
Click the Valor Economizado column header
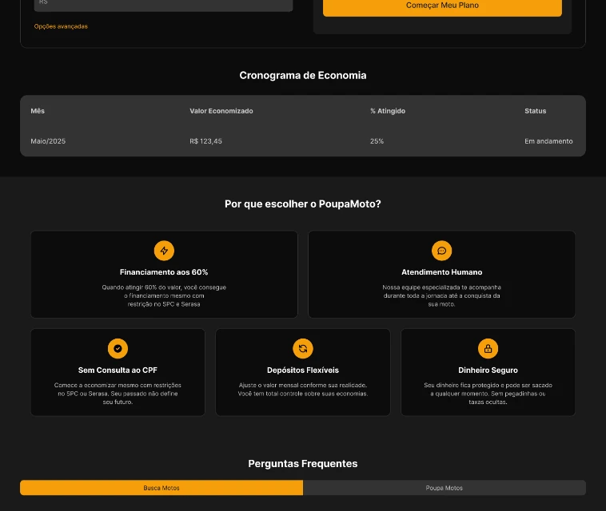221,111
